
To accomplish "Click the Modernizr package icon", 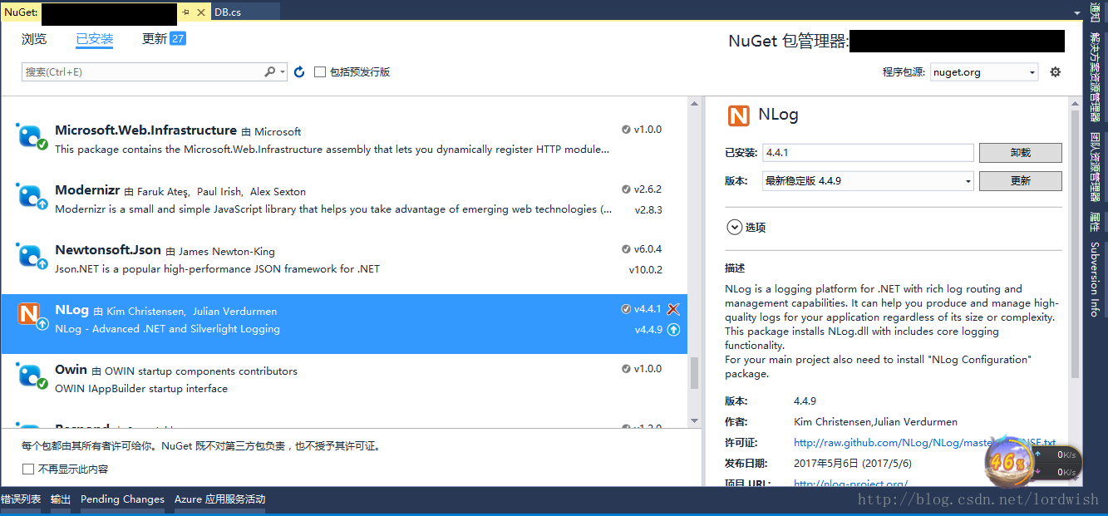I will (x=32, y=196).
